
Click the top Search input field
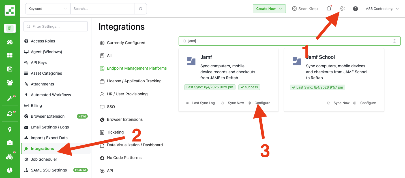click(102, 9)
